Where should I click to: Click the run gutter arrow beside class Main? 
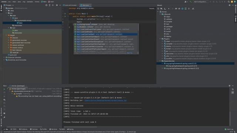65,14
